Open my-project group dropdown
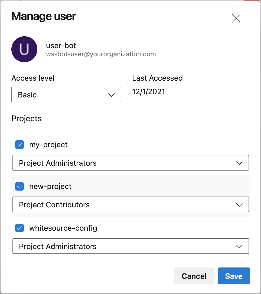This screenshot has height=294, width=261. (x=130, y=163)
